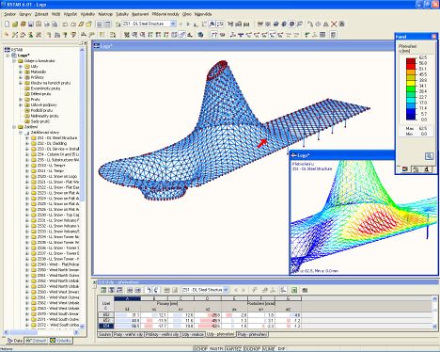This screenshot has width=440, height=352.
Task: Expand the Pruty tree node
Action: 21,100
